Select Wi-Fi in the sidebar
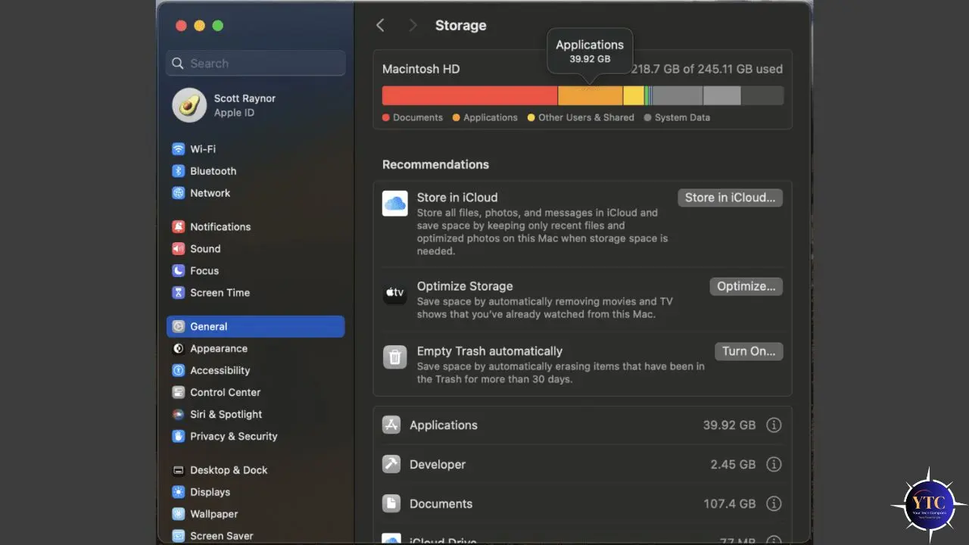969x545 pixels. [256, 149]
